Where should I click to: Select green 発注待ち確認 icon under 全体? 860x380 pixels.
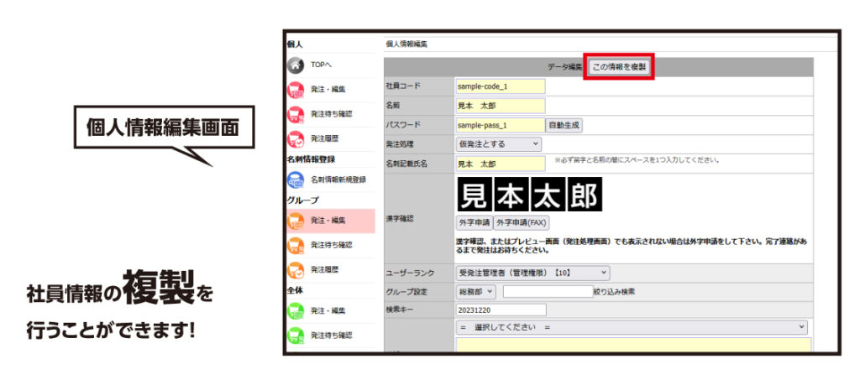(296, 336)
